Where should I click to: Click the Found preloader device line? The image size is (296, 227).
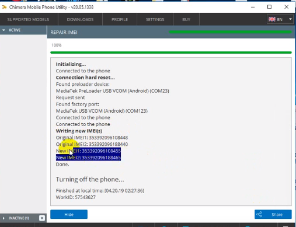pyautogui.click(x=83, y=84)
